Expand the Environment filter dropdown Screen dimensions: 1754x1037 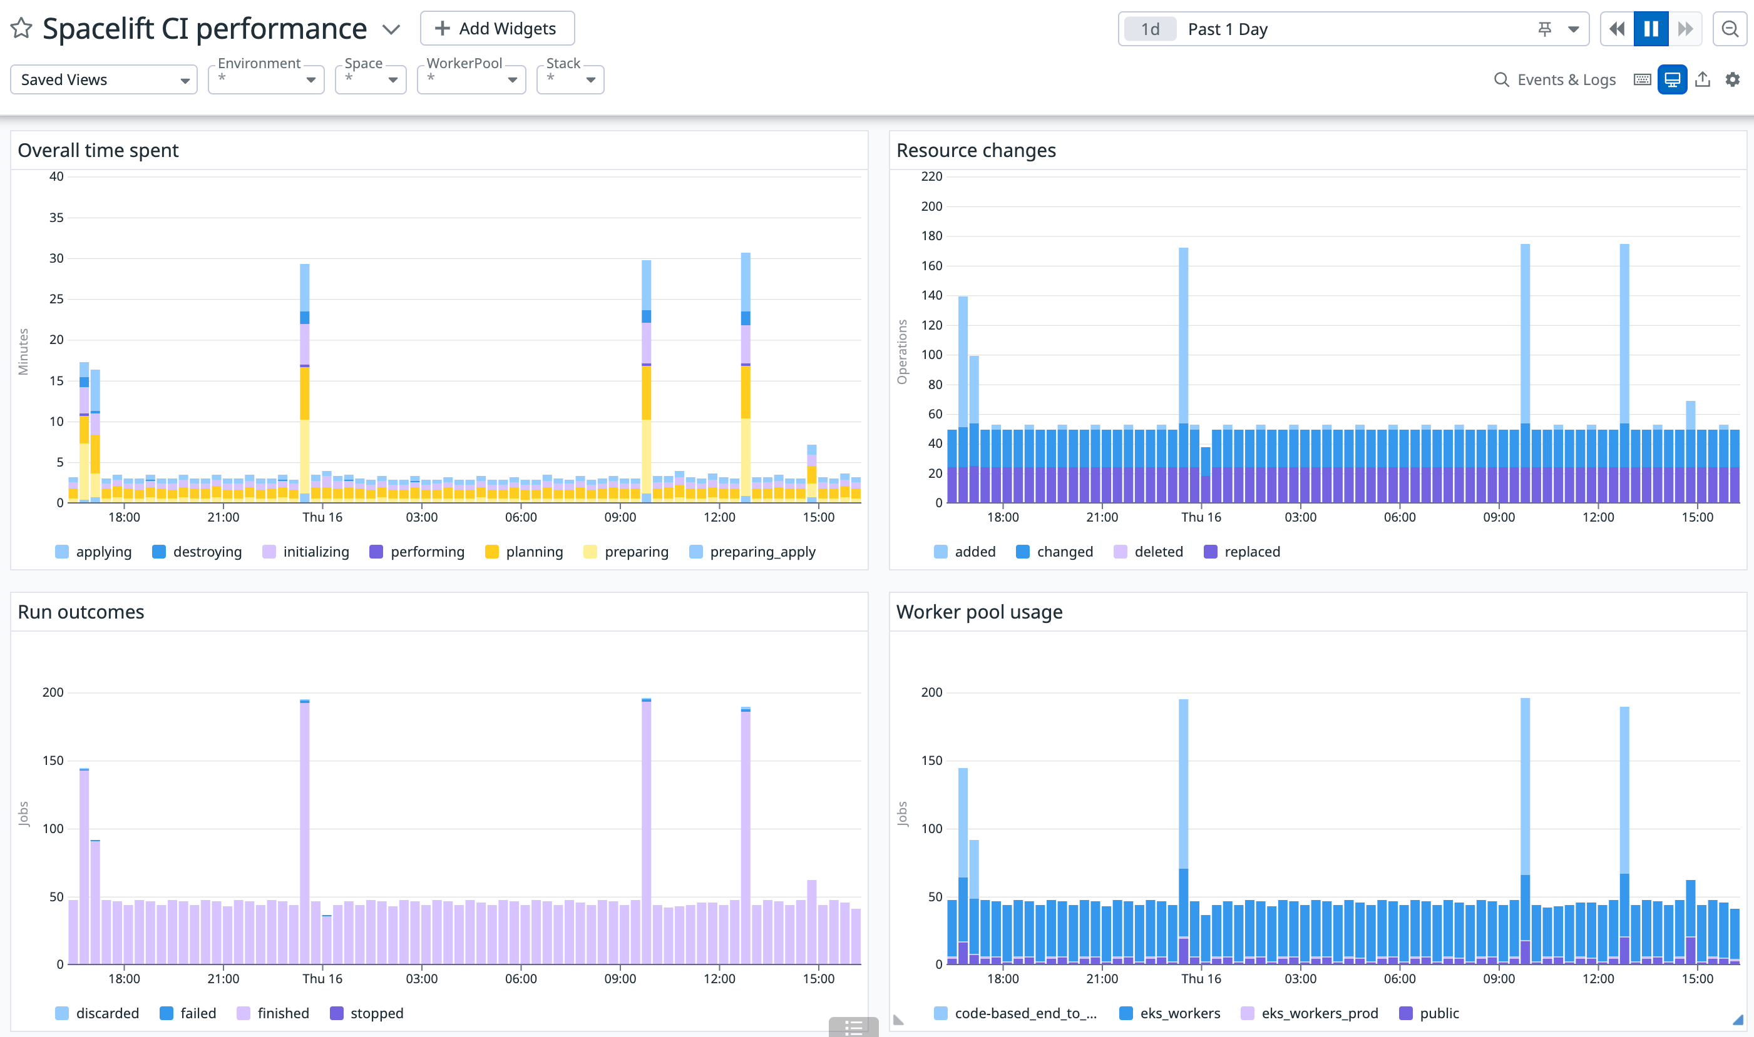click(266, 79)
